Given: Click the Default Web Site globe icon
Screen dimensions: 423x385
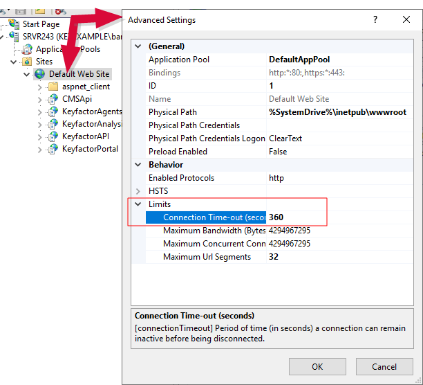Looking at the screenshot, I should click(x=40, y=74).
